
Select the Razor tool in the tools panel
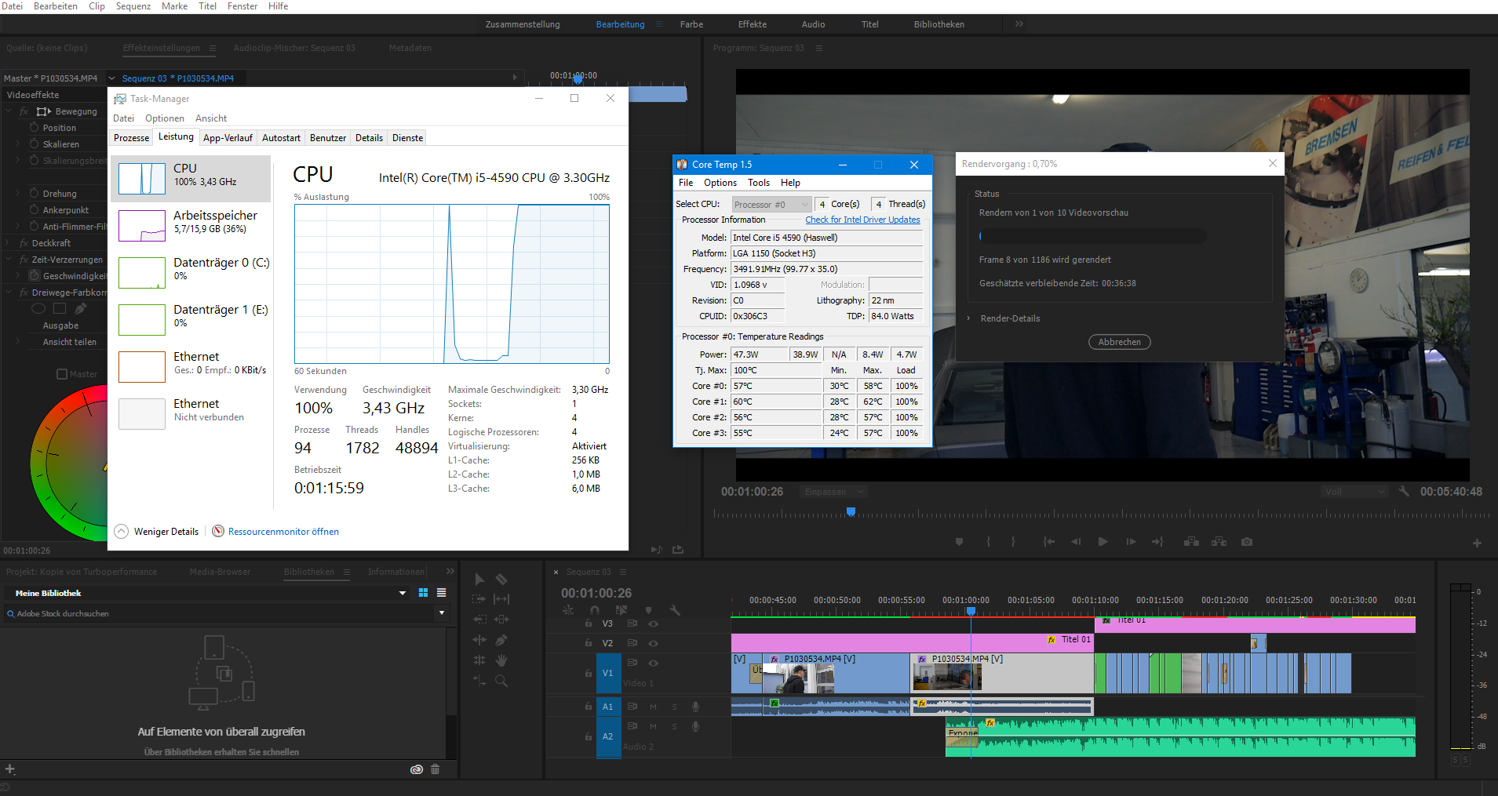click(501, 580)
